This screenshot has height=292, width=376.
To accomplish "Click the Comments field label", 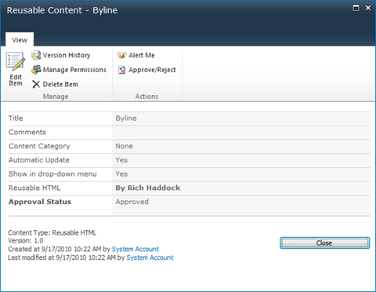I will tap(27, 132).
